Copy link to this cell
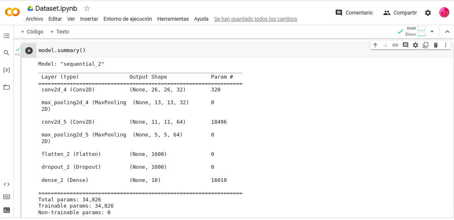This screenshot has width=454, height=220. 395,45
